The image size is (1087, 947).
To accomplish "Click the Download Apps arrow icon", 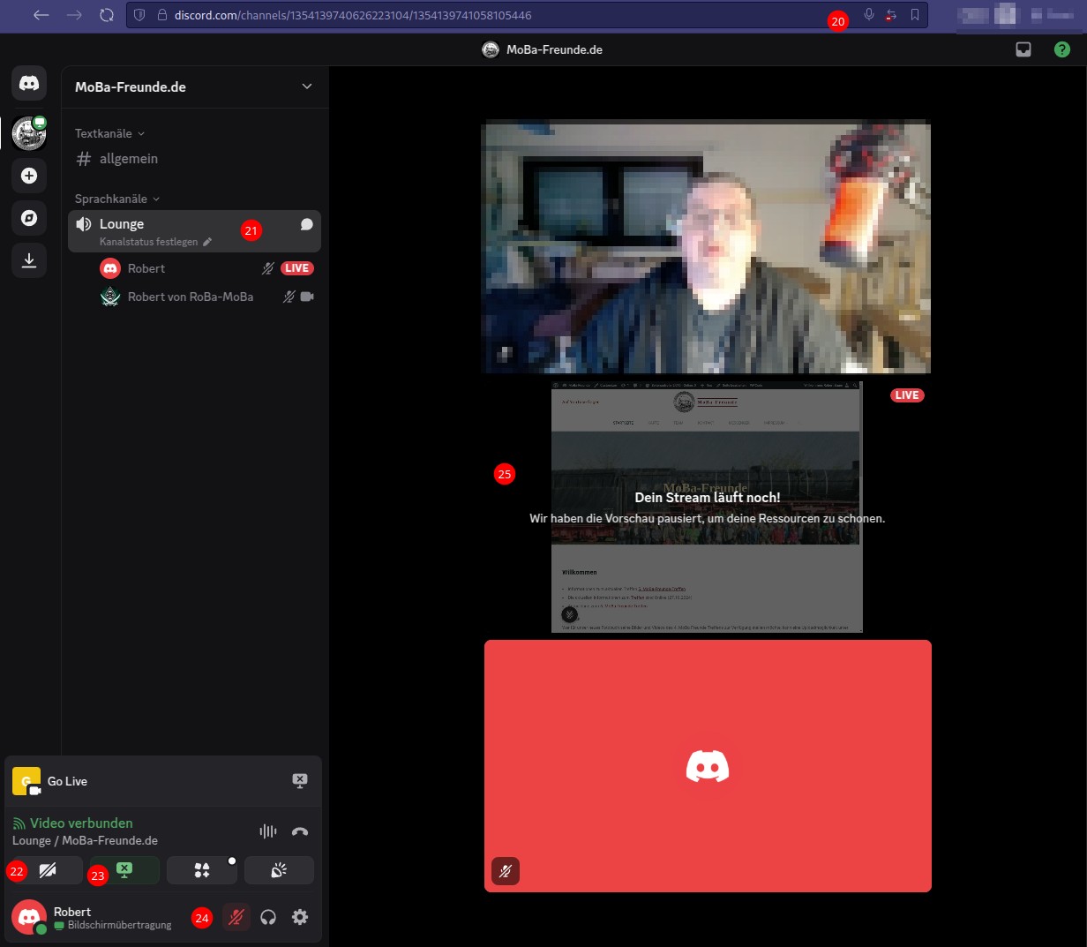I will click(x=29, y=260).
